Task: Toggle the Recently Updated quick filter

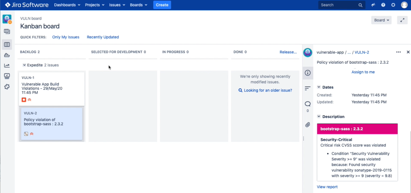Action: pyautogui.click(x=103, y=37)
